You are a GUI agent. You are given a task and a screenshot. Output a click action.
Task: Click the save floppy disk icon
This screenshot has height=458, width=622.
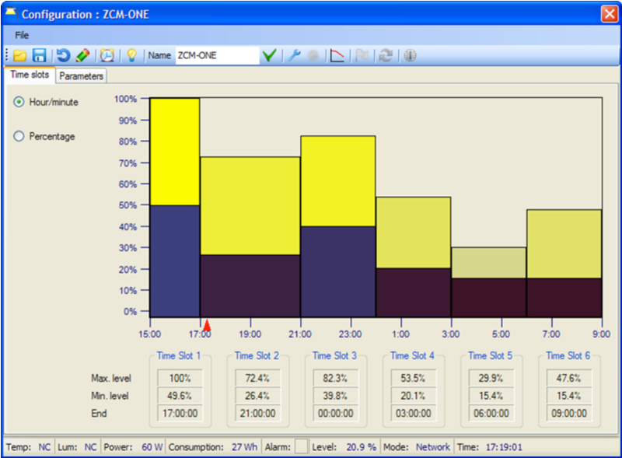[39, 55]
